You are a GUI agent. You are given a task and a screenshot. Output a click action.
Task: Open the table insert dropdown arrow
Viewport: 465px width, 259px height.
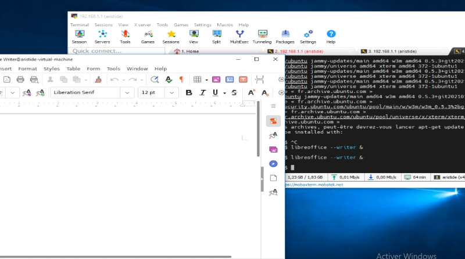pyautogui.click(x=206, y=80)
